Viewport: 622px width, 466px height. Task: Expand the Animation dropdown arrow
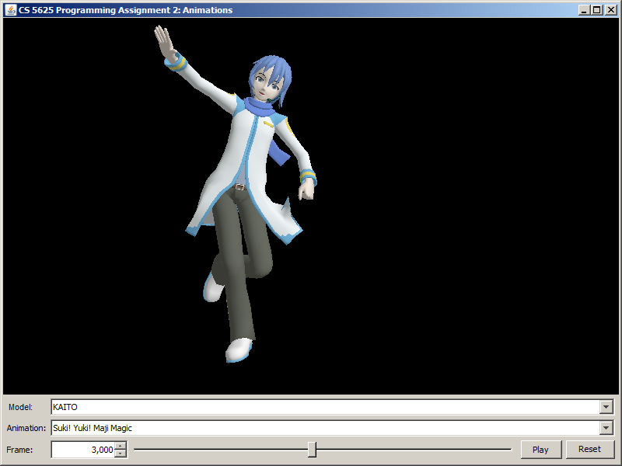[606, 428]
